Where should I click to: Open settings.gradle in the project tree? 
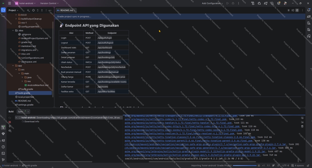[x=26, y=105]
